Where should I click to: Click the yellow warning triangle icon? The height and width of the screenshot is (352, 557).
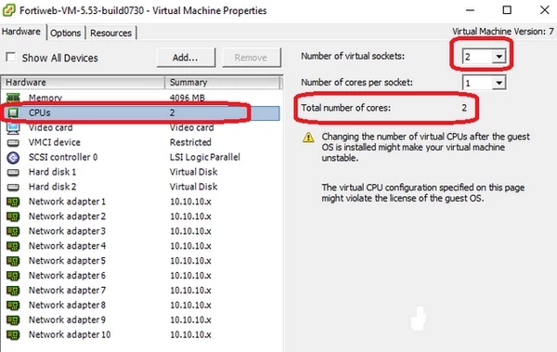coord(308,137)
